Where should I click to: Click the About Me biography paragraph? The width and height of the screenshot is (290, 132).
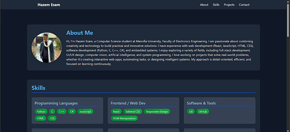pyautogui.click(x=161, y=53)
